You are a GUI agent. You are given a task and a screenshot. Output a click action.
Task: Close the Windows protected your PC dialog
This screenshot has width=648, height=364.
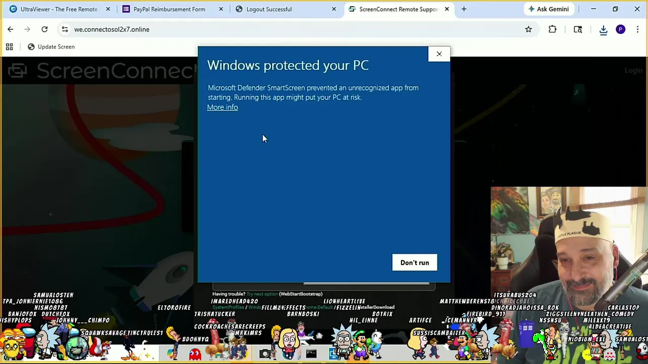click(x=439, y=54)
